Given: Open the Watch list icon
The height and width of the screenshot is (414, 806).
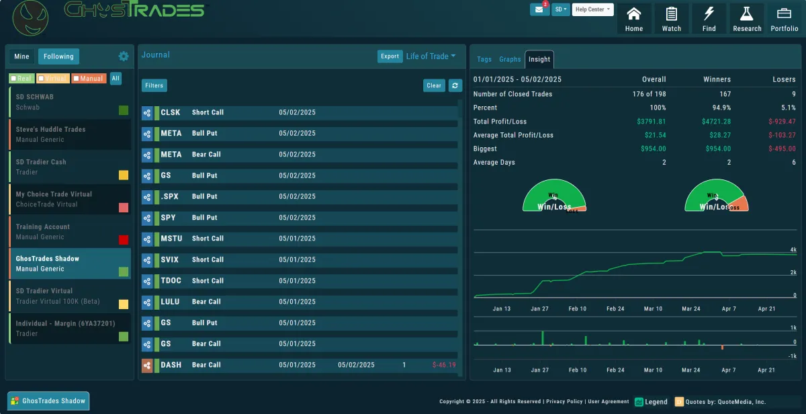Looking at the screenshot, I should [x=672, y=18].
